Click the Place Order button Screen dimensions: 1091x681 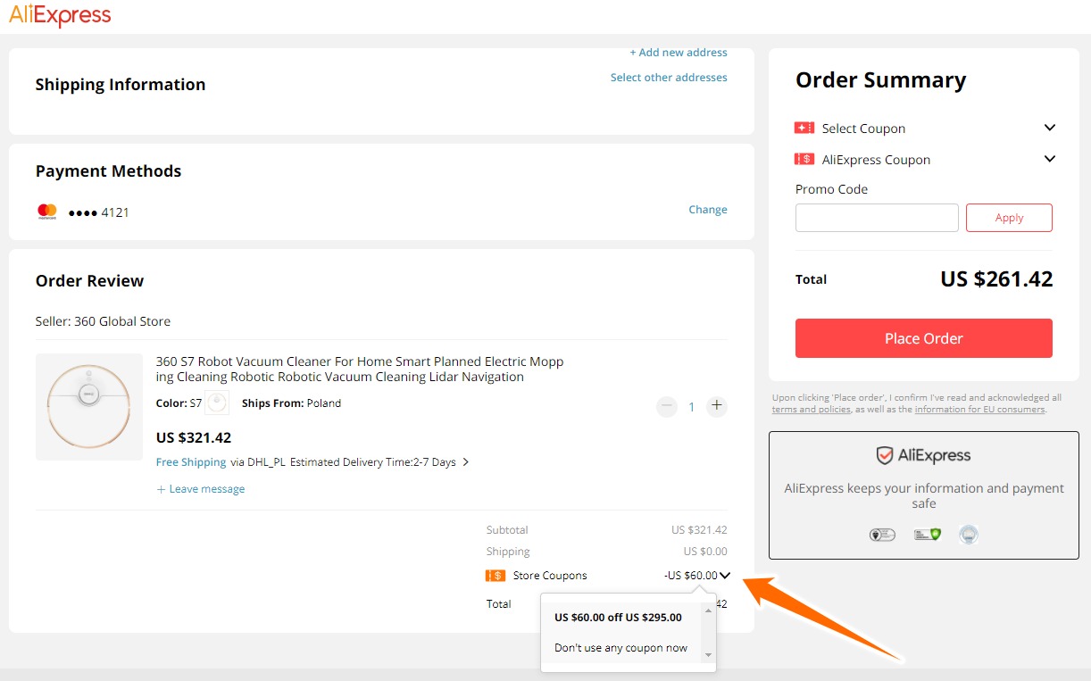coord(924,338)
